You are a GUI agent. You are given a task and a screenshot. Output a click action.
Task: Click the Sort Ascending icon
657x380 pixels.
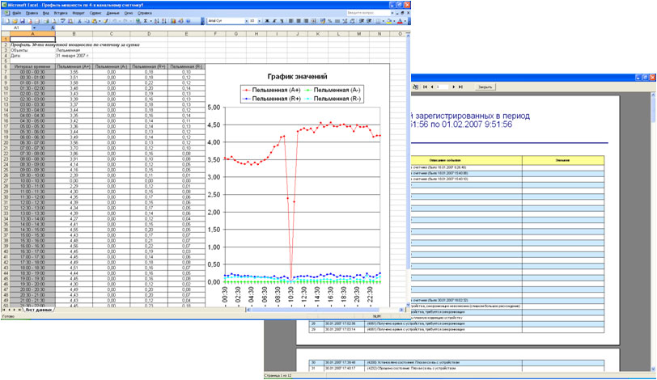point(156,21)
